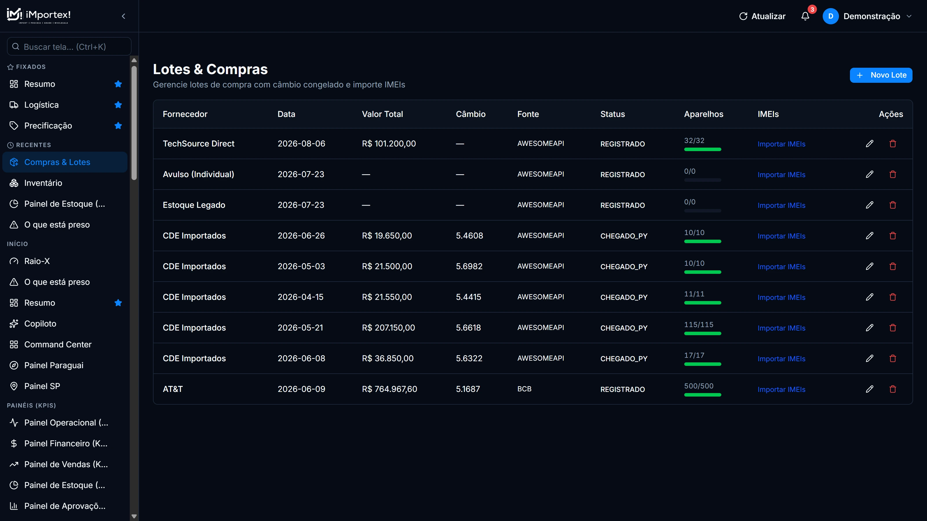The height and width of the screenshot is (521, 927).
Task: Delete the AT&T lot
Action: pos(893,389)
